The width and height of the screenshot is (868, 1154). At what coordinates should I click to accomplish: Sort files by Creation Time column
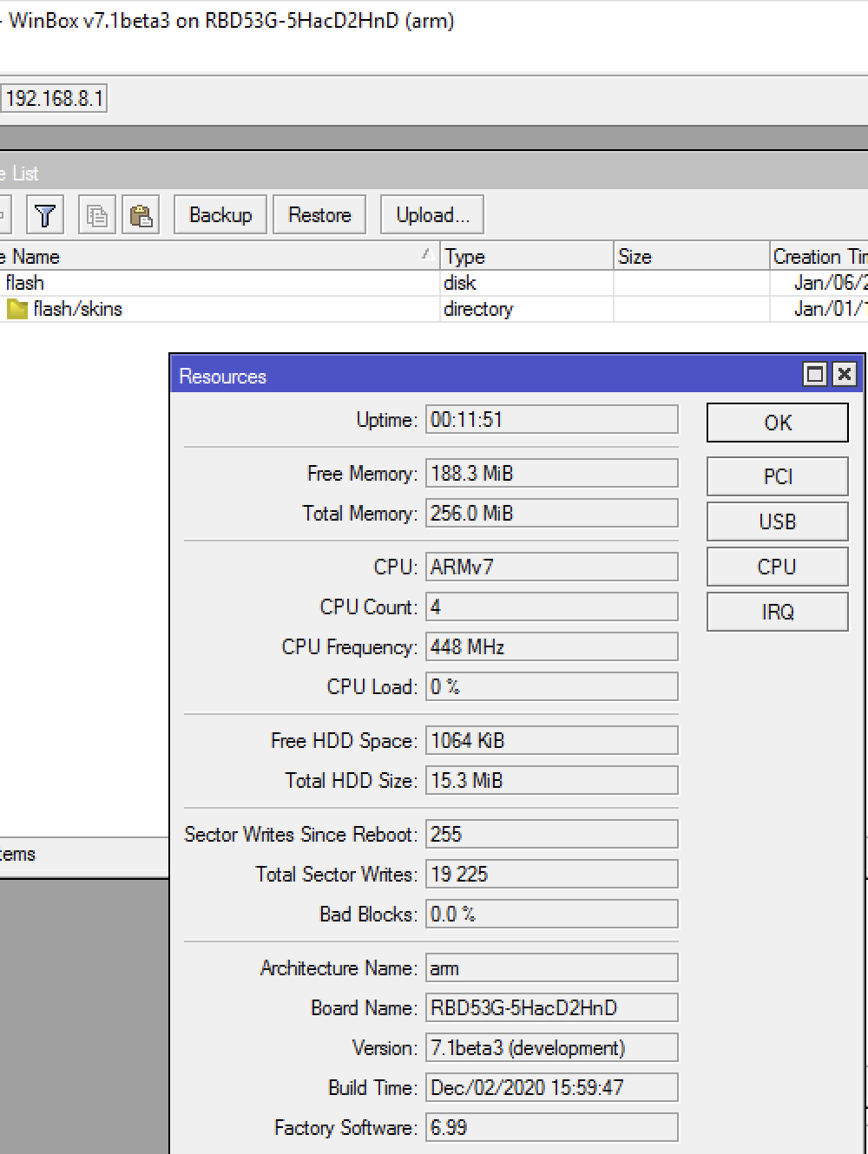pos(819,257)
